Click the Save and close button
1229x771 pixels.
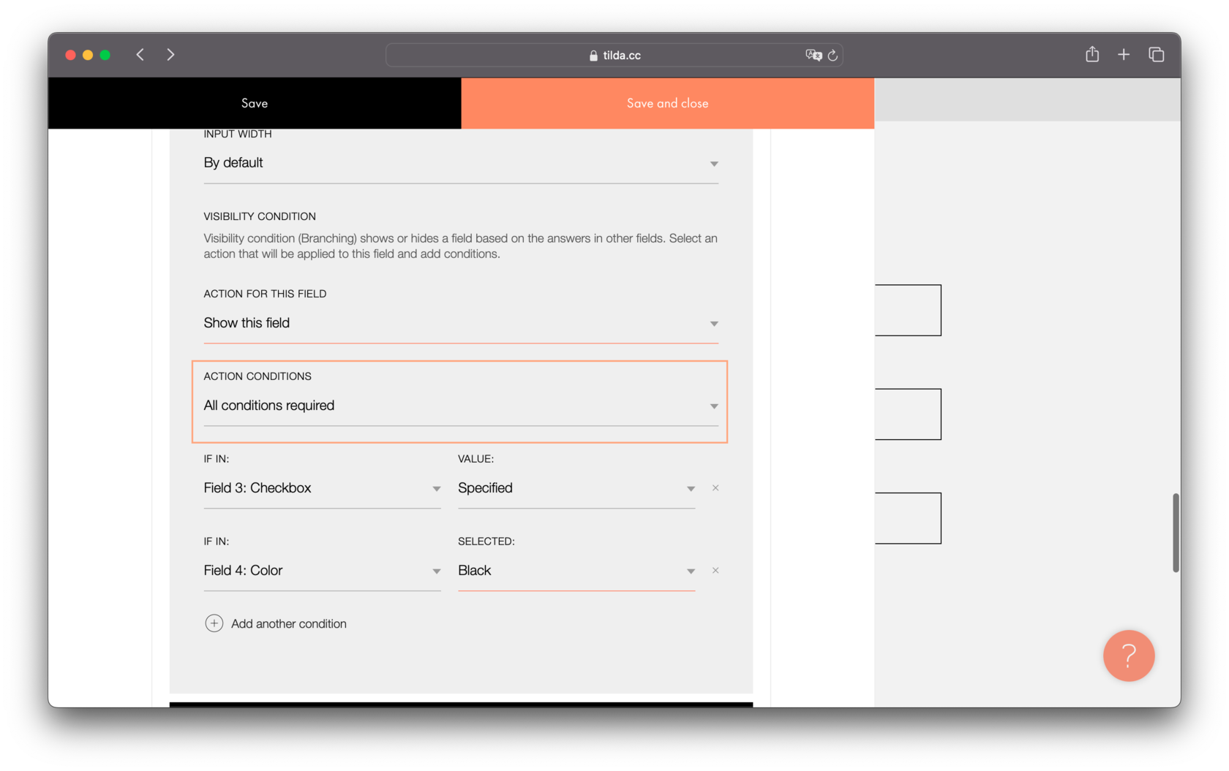click(x=666, y=103)
